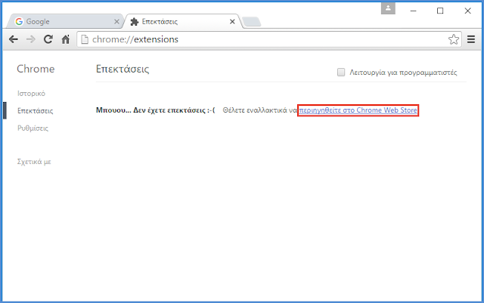Reload the page with the refresh icon
This screenshot has width=484, height=303.
tap(48, 39)
